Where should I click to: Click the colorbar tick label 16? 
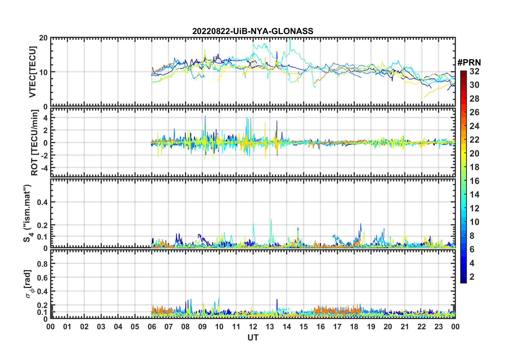[474, 181]
